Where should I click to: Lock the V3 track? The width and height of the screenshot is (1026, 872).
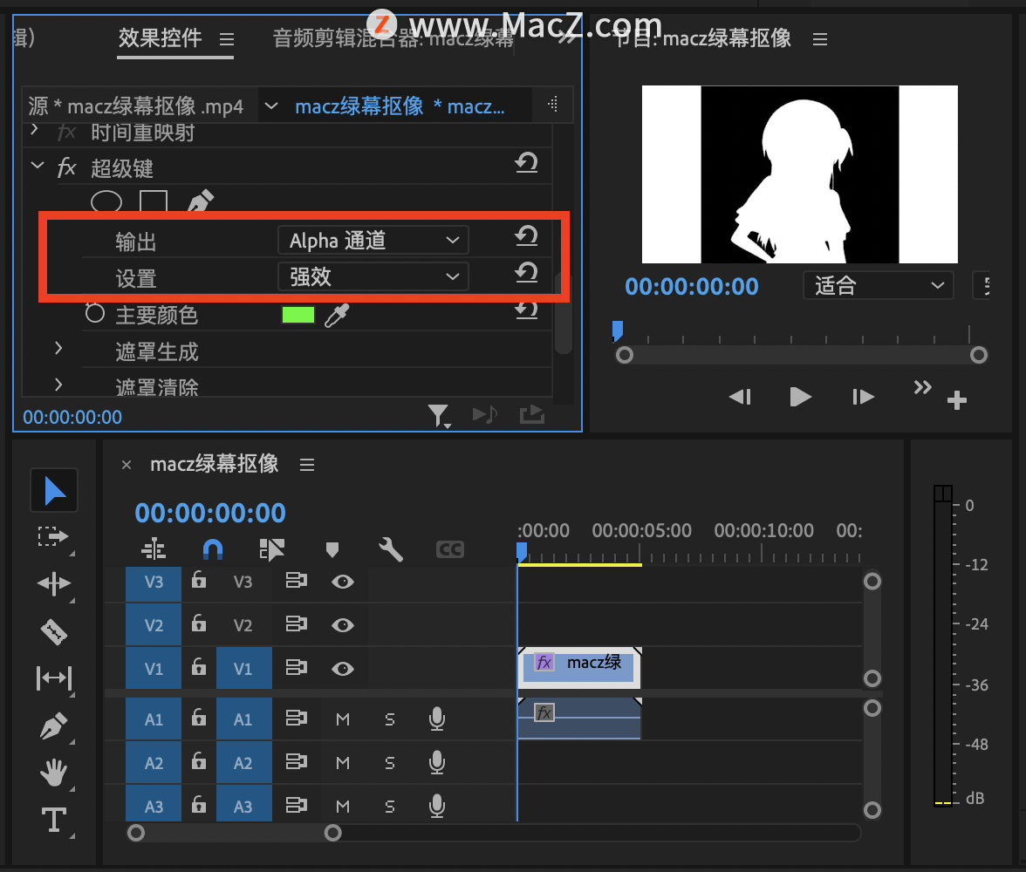(199, 580)
